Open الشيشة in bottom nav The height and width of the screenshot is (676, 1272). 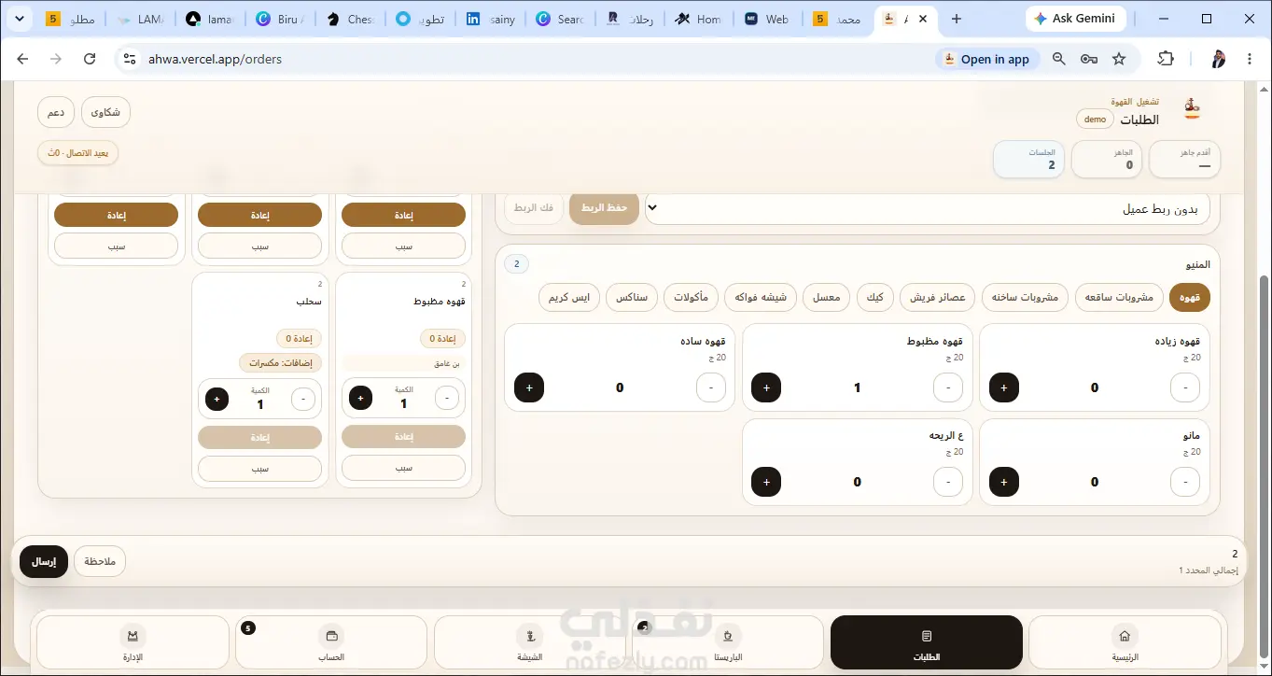coord(530,642)
